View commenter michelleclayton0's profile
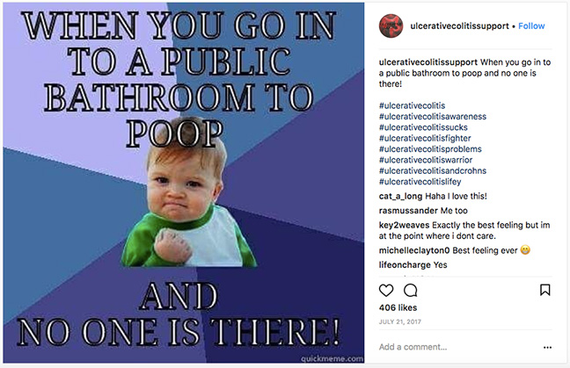 pyautogui.click(x=414, y=250)
